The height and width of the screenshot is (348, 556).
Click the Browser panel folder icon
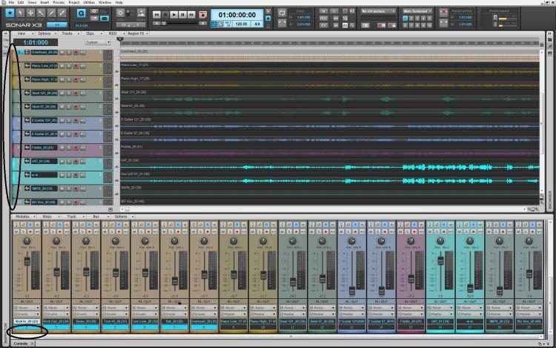550,40
